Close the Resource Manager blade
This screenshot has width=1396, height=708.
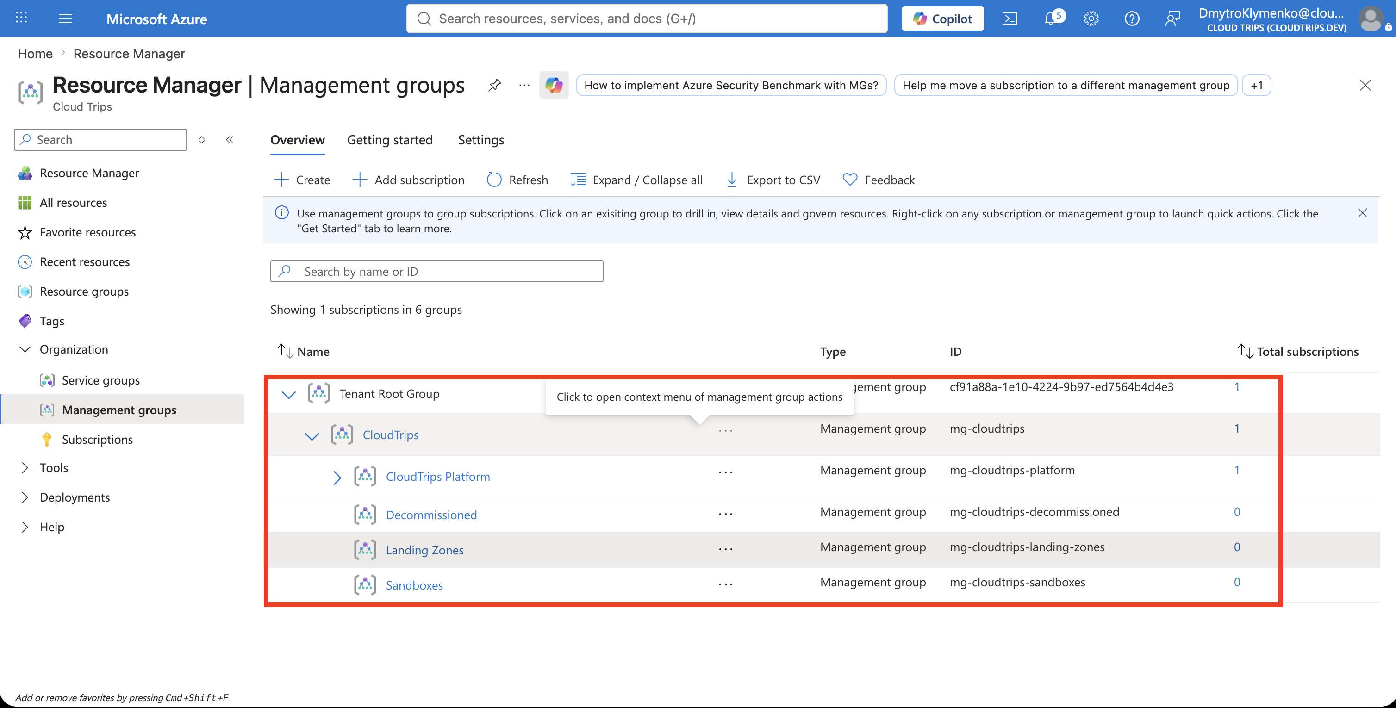coord(1365,85)
